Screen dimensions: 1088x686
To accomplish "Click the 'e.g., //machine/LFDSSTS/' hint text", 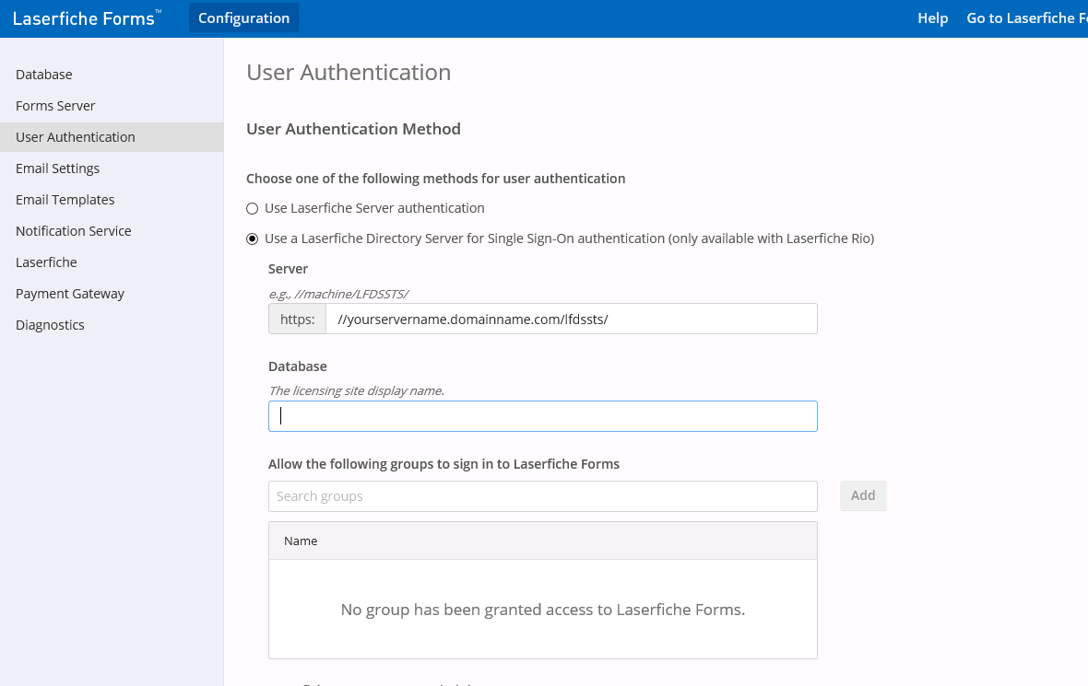I will pos(338,294).
